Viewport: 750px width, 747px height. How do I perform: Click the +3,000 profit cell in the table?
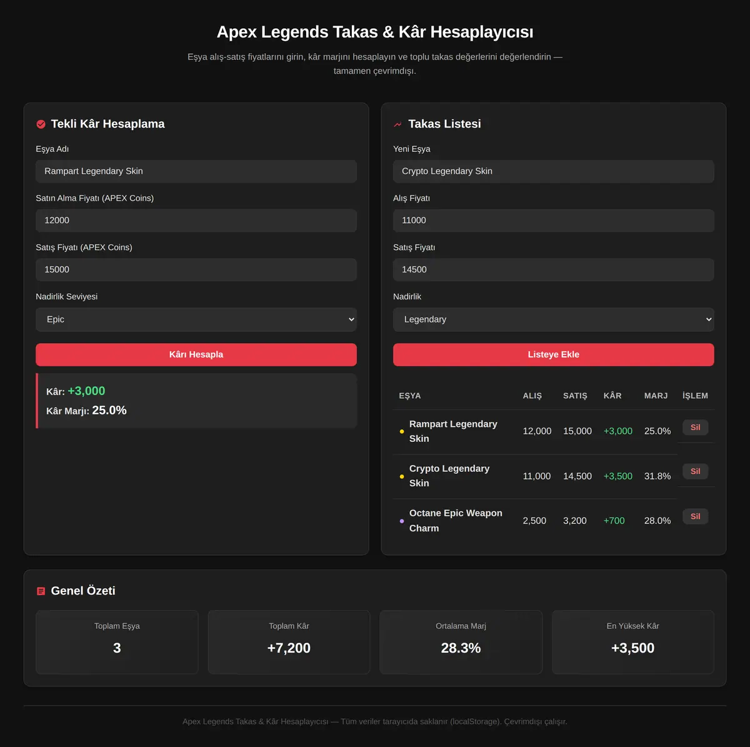[x=618, y=431]
